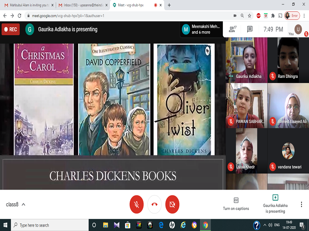Select Esraa Khedr video tile
309x231 pixels.
246,150
